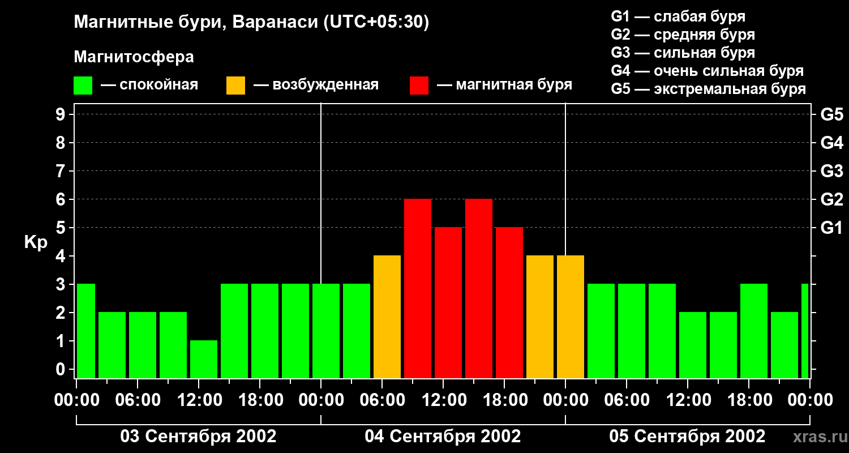849x453 pixels.
Task: Click the '06:00' time label under 04 Сентября
Action: click(x=382, y=400)
